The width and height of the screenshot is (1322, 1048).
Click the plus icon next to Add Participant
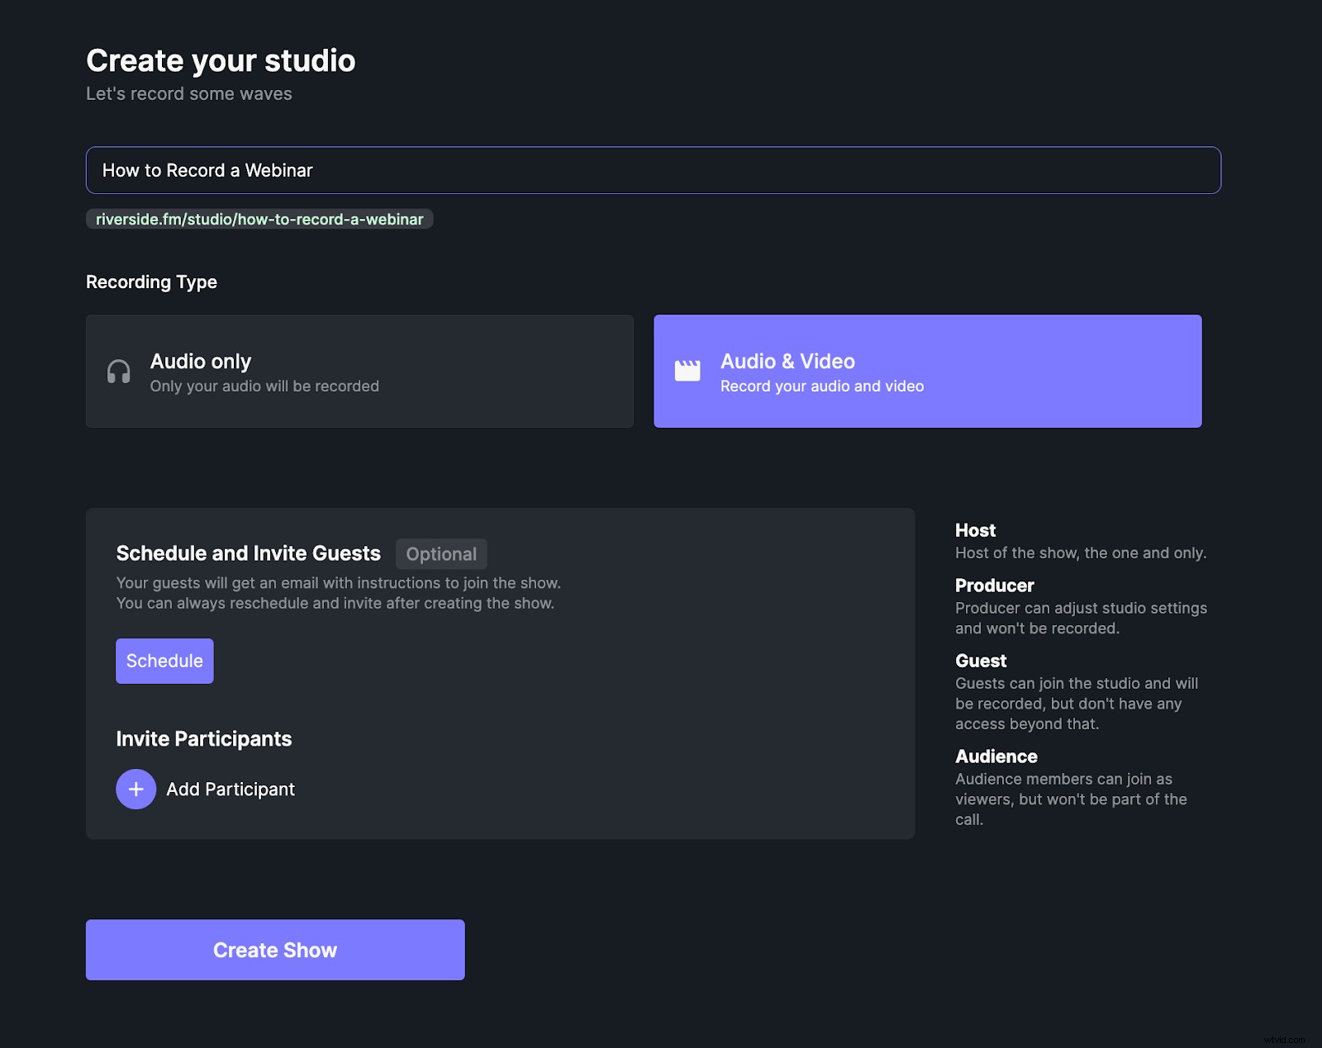[136, 789]
